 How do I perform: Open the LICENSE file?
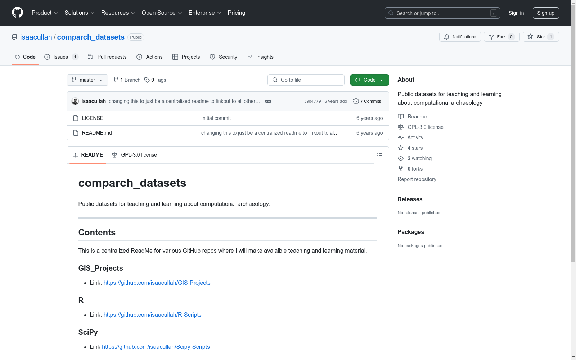coord(93,118)
